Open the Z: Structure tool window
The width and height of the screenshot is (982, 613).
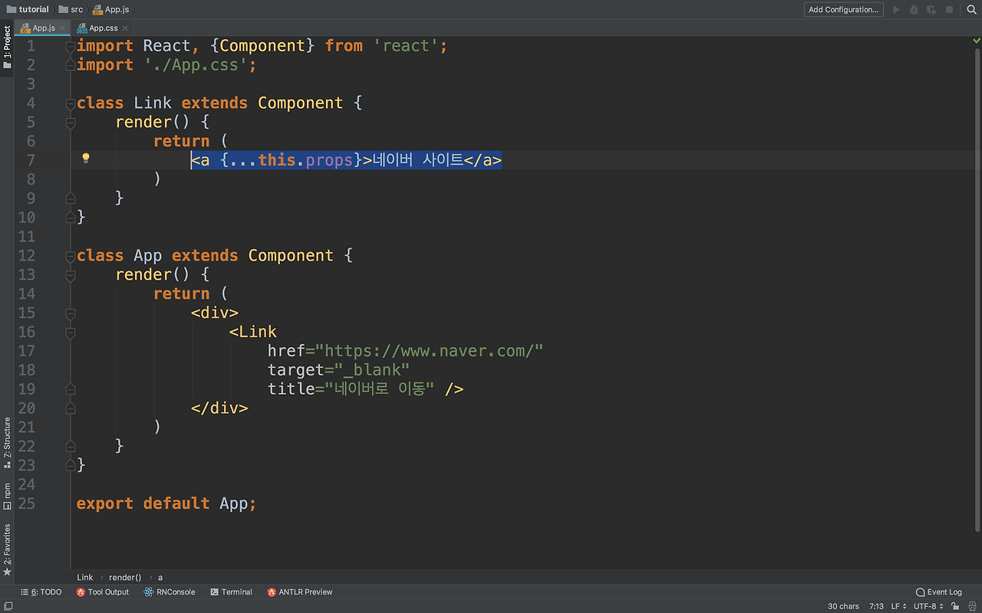(7, 443)
